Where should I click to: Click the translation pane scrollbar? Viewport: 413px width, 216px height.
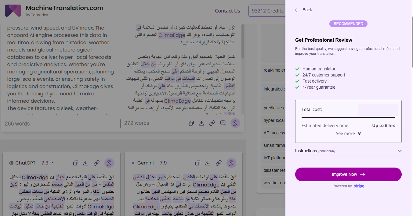tap(243, 43)
